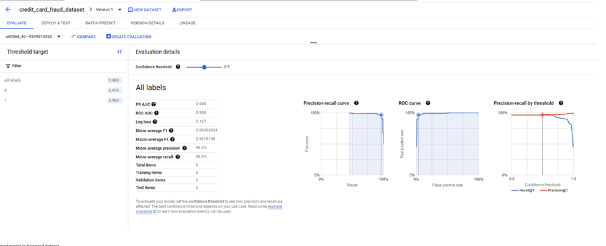Click the Log loss value 0.127
This screenshot has height=246, width=606.
(x=201, y=122)
